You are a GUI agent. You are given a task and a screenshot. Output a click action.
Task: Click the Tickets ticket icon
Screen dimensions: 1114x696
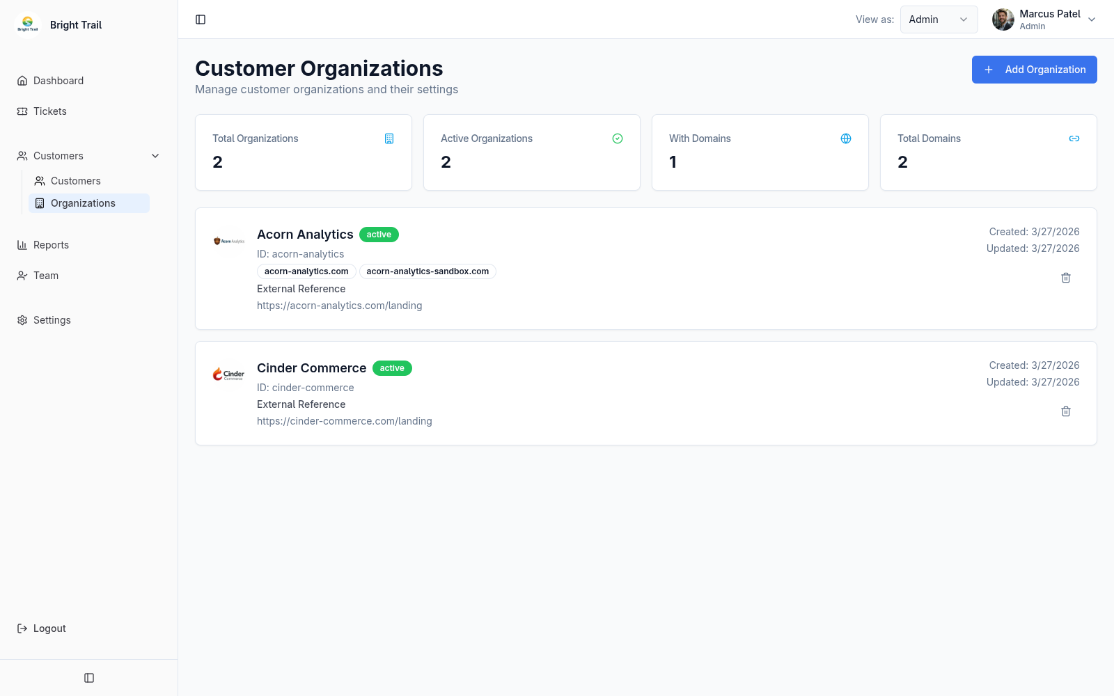[x=22, y=111]
